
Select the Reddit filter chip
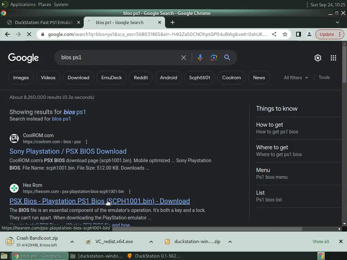tap(141, 78)
